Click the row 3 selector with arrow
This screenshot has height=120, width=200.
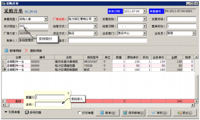[4, 70]
